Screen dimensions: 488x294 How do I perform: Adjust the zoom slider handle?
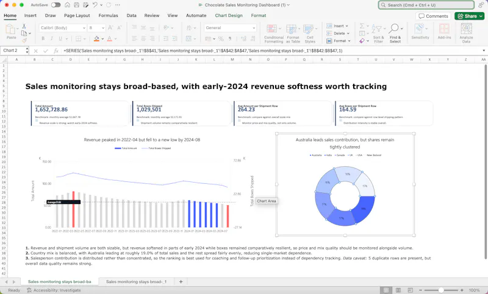point(440,290)
